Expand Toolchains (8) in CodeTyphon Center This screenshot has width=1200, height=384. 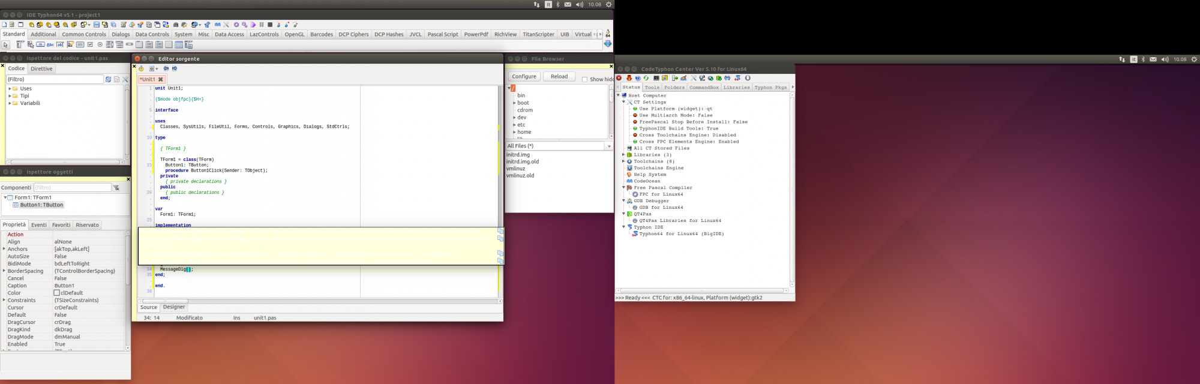pyautogui.click(x=623, y=161)
